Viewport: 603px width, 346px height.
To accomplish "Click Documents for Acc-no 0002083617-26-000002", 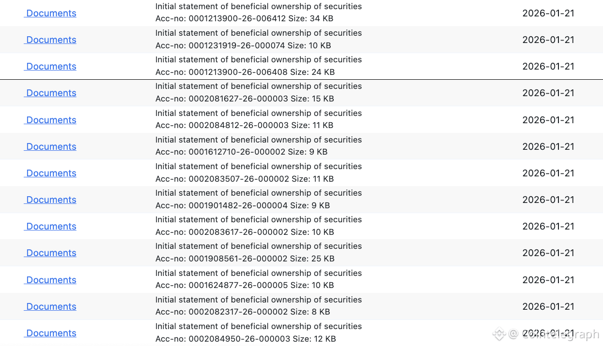I will coord(51,226).
